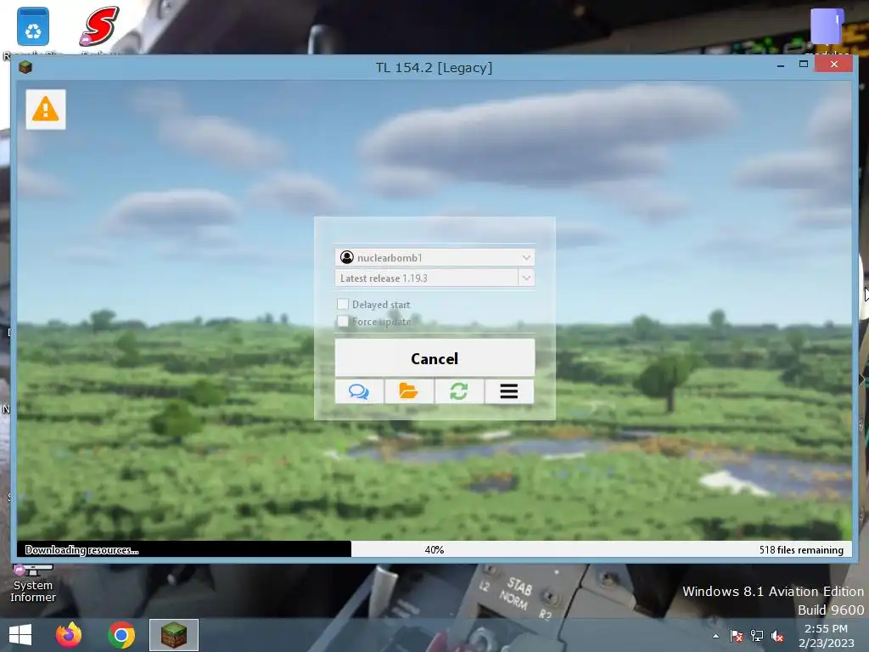The height and width of the screenshot is (652, 869).
Task: Launch Chrome from the taskbar
Action: click(121, 635)
